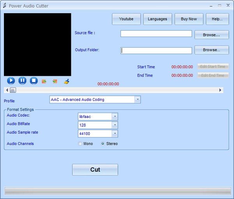Pause playback with the pause icon
This screenshot has height=199, width=234.
[x=22, y=81]
